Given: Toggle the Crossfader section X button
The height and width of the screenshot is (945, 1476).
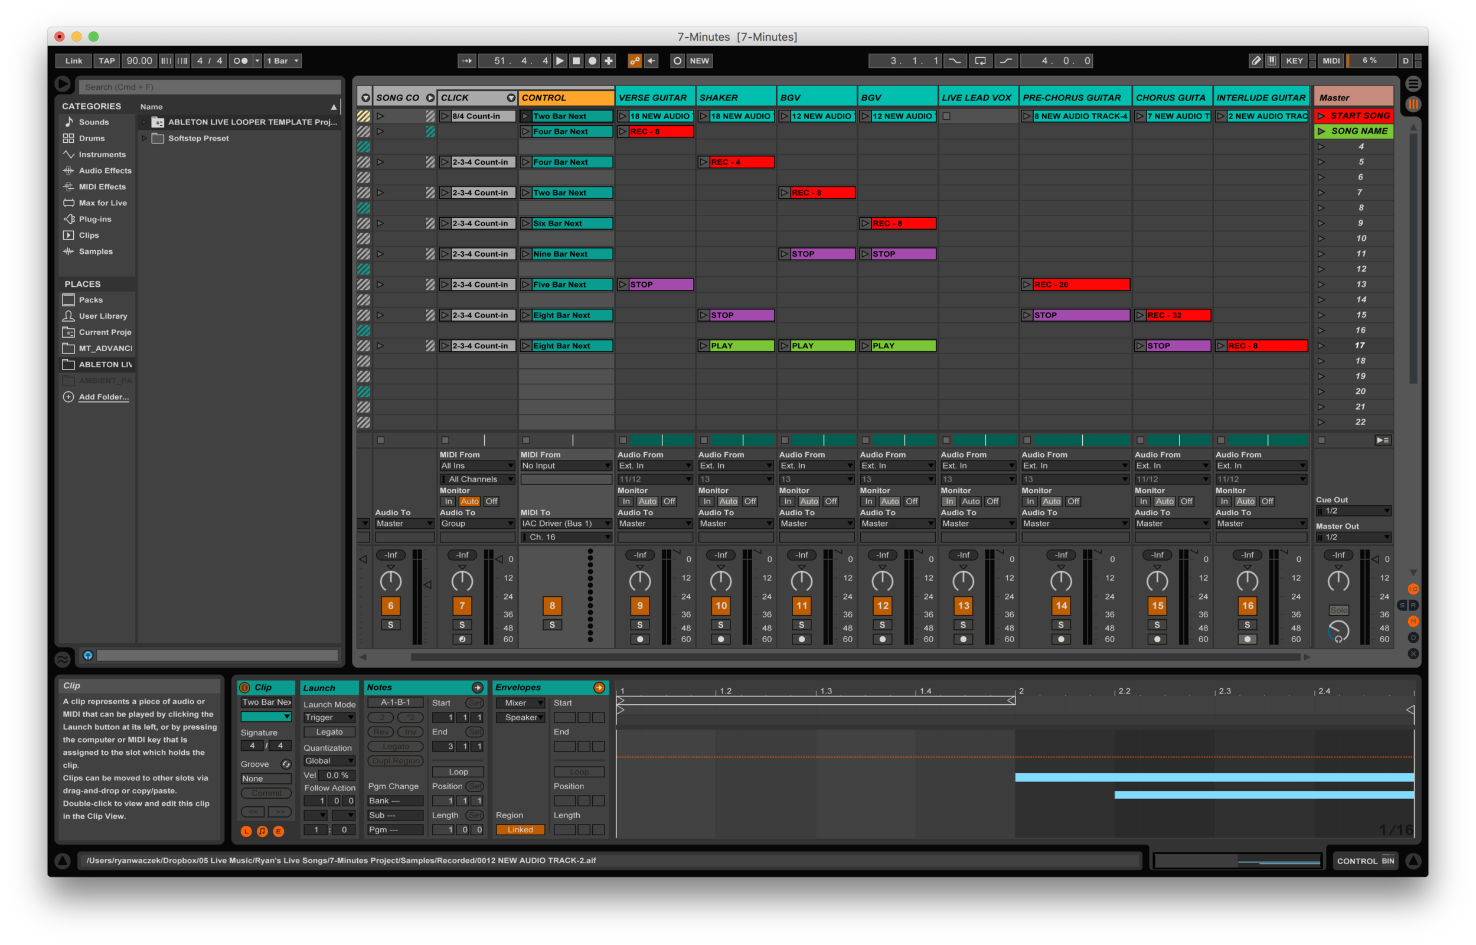Looking at the screenshot, I should pos(1413,653).
